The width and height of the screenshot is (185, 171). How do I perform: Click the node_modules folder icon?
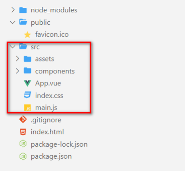click(x=23, y=10)
